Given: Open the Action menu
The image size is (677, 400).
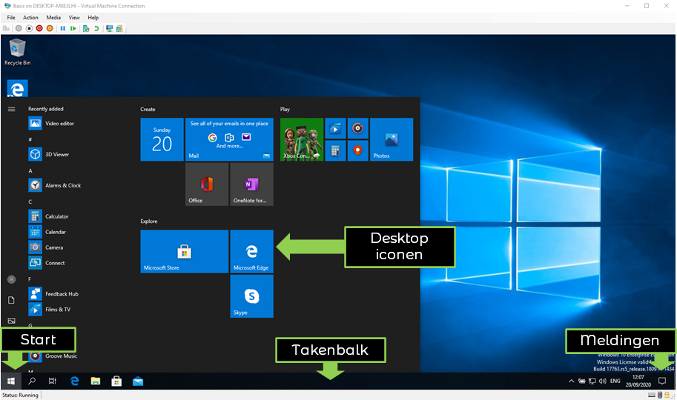Looking at the screenshot, I should point(30,18).
